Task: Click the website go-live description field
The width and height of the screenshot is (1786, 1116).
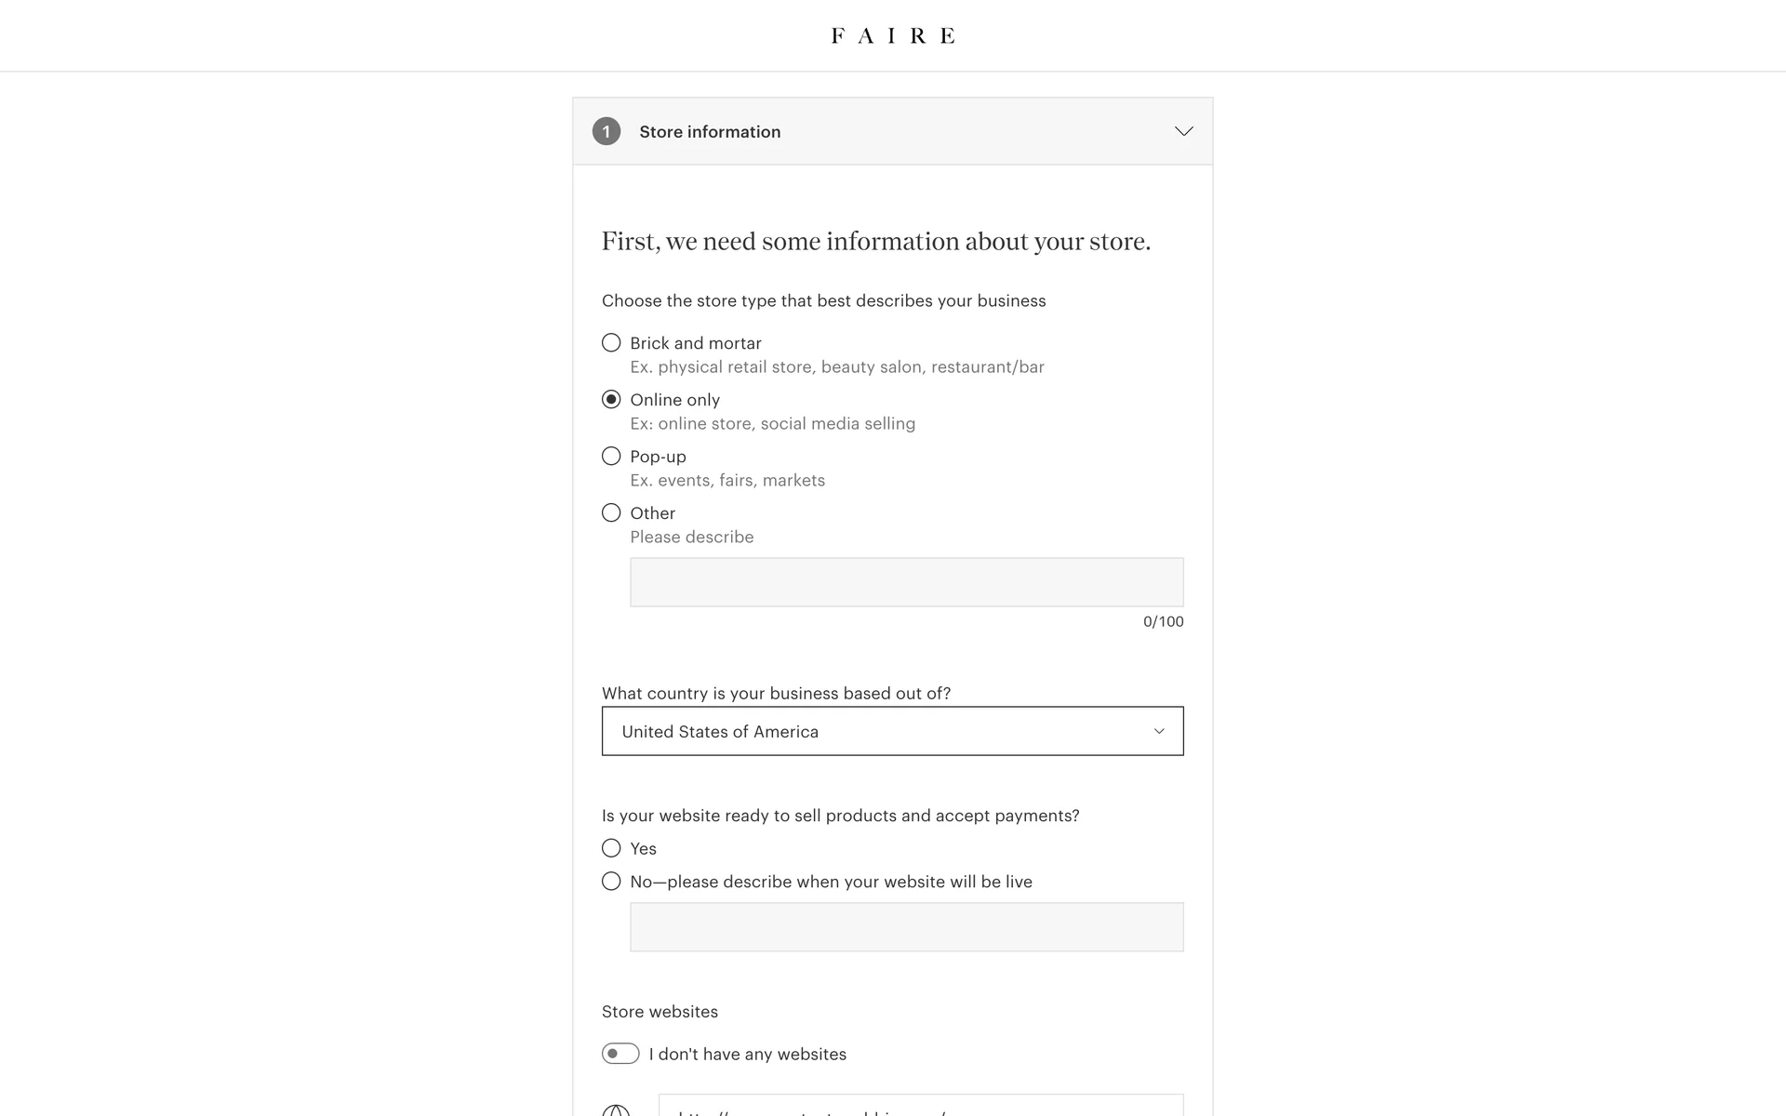Action: coord(906,927)
